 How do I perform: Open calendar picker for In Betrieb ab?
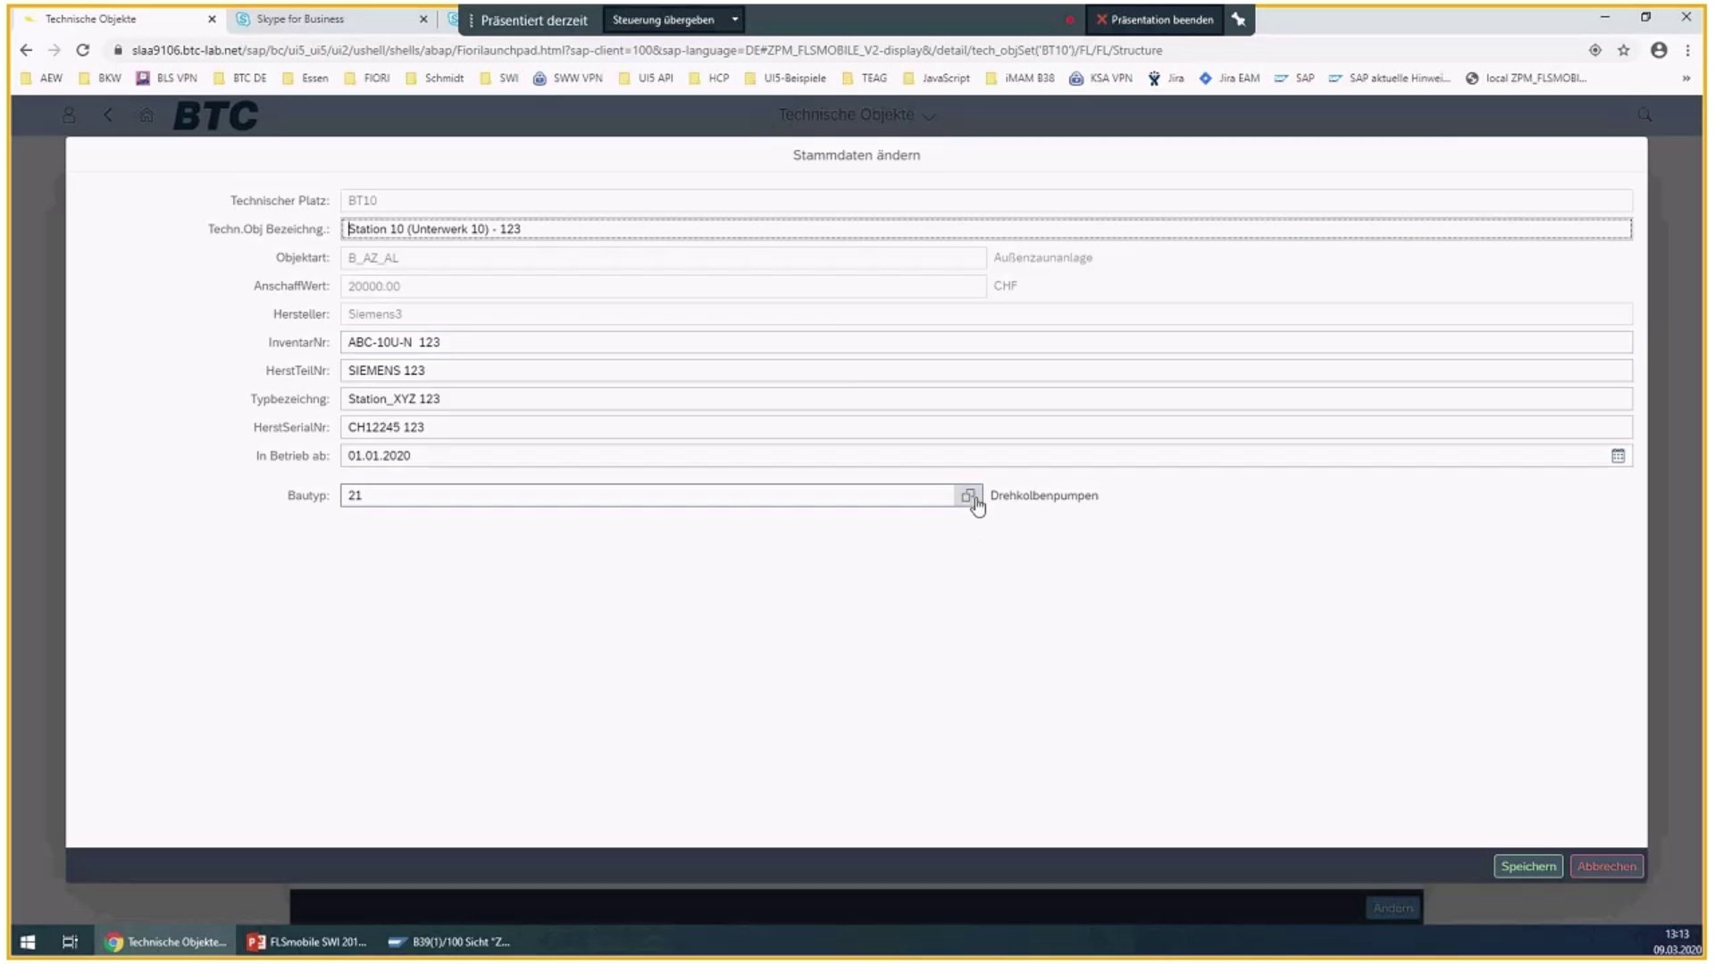click(x=1619, y=456)
